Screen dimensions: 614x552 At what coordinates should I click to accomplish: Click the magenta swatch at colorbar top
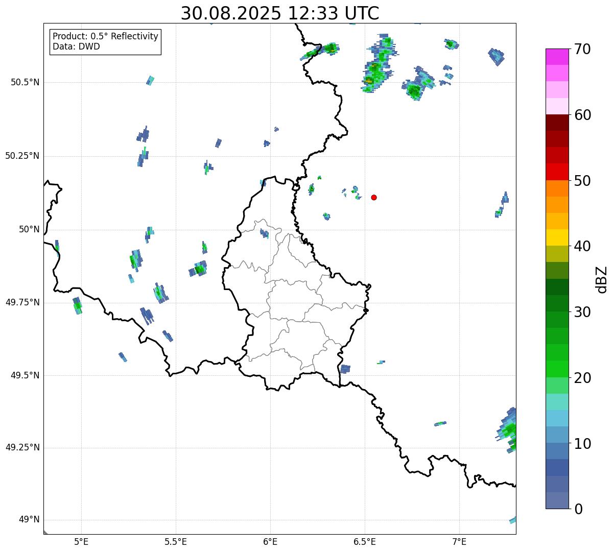pyautogui.click(x=557, y=57)
